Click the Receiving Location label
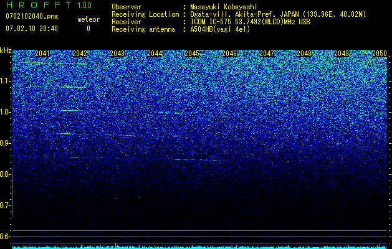Viewport: 392px width, 249px height. point(145,14)
